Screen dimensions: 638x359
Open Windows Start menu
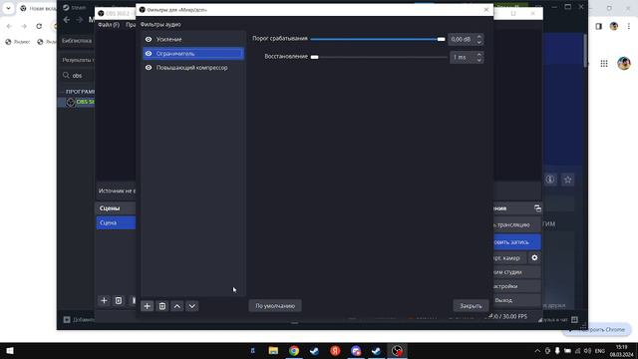pos(10,351)
